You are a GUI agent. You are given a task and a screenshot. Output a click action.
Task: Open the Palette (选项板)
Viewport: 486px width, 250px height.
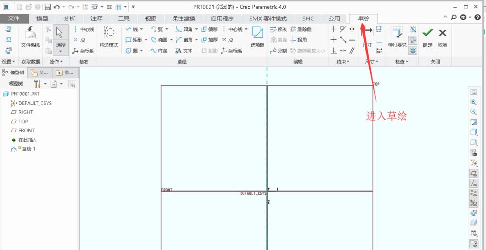pyautogui.click(x=257, y=37)
